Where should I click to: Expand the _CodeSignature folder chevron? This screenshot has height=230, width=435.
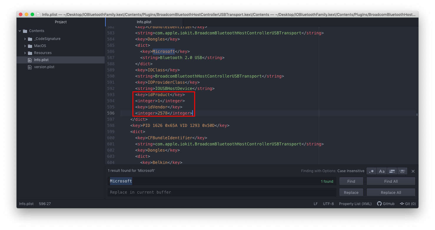coord(25,39)
